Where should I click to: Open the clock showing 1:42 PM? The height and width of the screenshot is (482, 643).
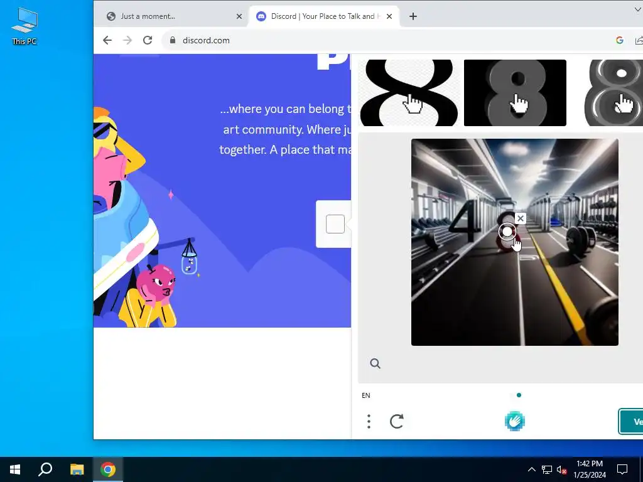click(590, 469)
